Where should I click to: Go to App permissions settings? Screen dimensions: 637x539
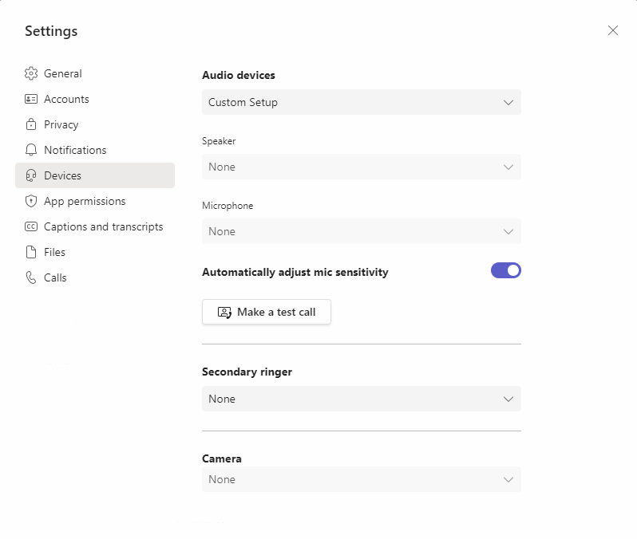(x=85, y=201)
